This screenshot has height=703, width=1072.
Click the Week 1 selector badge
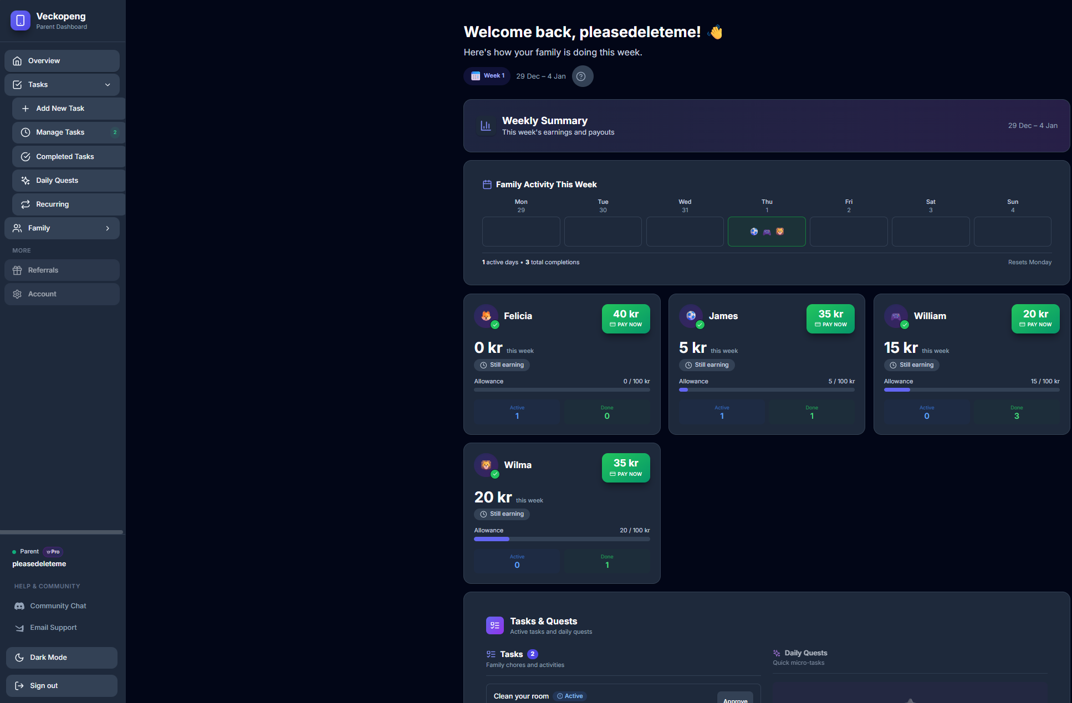(487, 76)
